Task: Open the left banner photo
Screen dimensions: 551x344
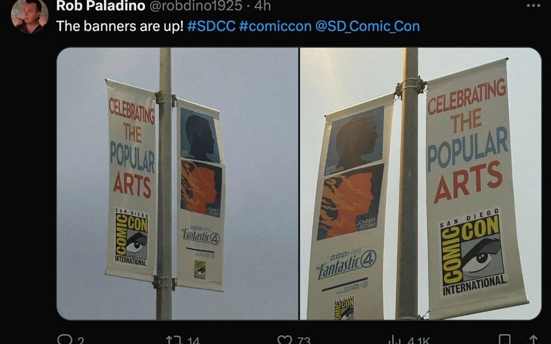Action: pyautogui.click(x=178, y=183)
